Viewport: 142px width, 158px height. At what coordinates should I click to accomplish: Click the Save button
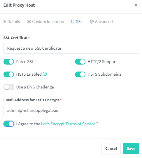tap(131, 149)
